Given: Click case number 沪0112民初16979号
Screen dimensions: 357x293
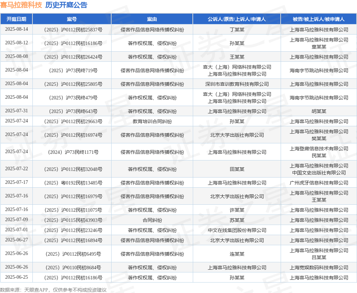Looking at the screenshot, I should tap(73, 196).
